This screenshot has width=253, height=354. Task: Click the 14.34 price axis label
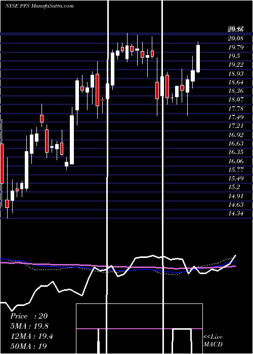pyautogui.click(x=236, y=213)
